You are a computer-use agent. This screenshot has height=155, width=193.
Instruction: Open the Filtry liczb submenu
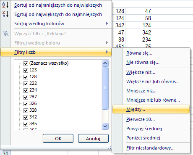tap(56, 52)
